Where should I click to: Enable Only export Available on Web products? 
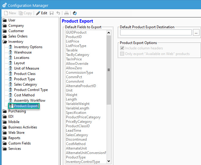pyautogui.click(x=122, y=54)
